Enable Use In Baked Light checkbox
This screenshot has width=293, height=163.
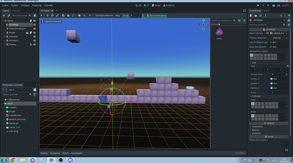pos(271,42)
